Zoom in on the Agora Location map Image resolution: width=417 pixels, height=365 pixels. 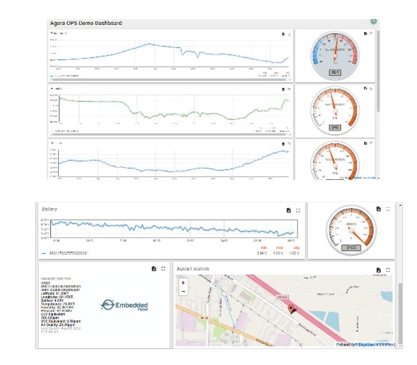[183, 283]
